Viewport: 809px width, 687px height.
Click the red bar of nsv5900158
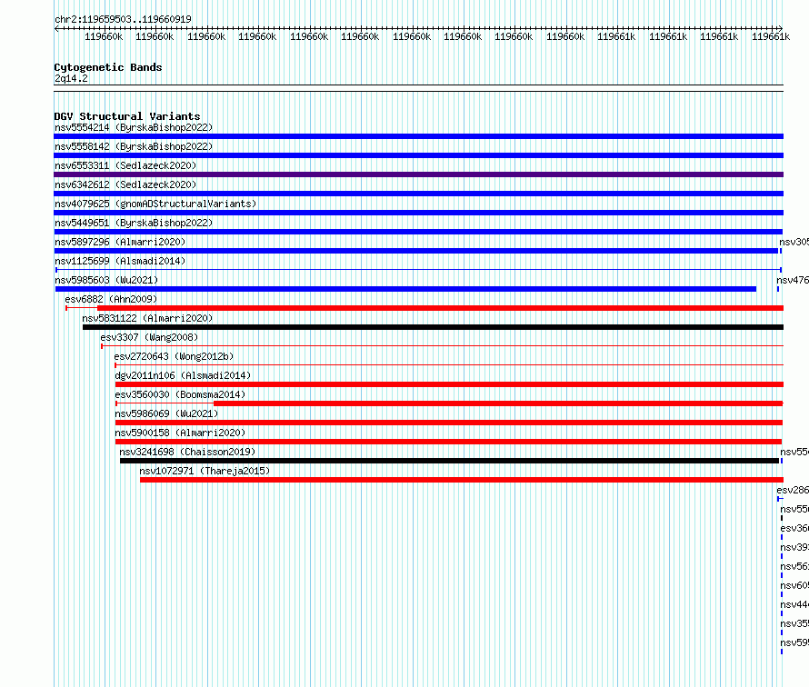(448, 442)
